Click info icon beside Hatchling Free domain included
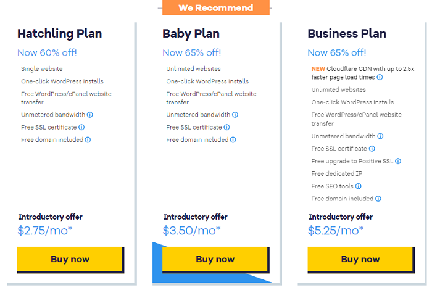Viewport: 432px width, 293px height. click(x=88, y=140)
